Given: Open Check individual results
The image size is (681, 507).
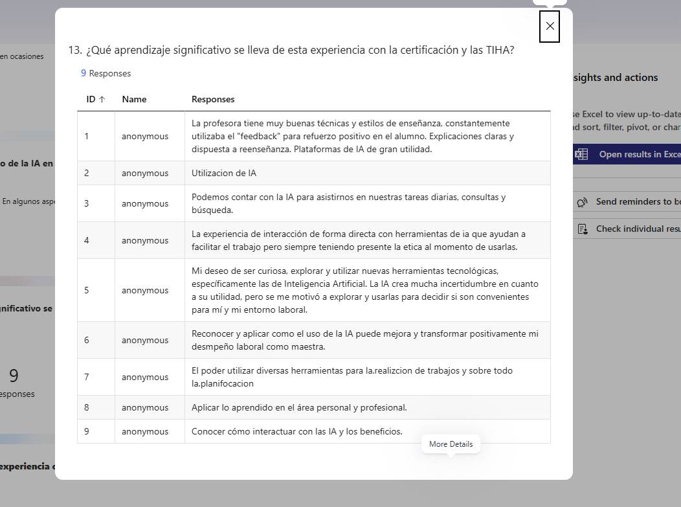Looking at the screenshot, I should pos(627,229).
